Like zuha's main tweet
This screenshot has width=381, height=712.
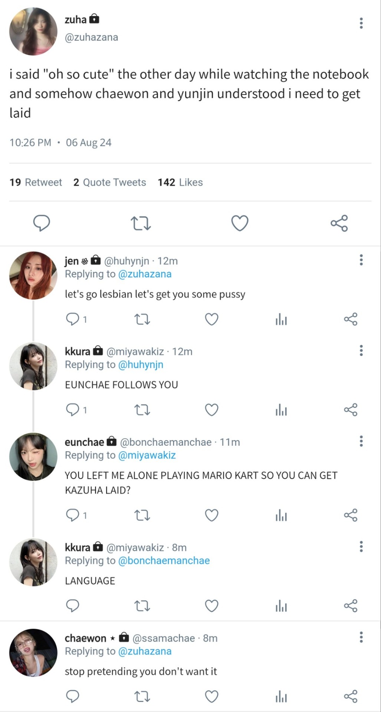240,223
